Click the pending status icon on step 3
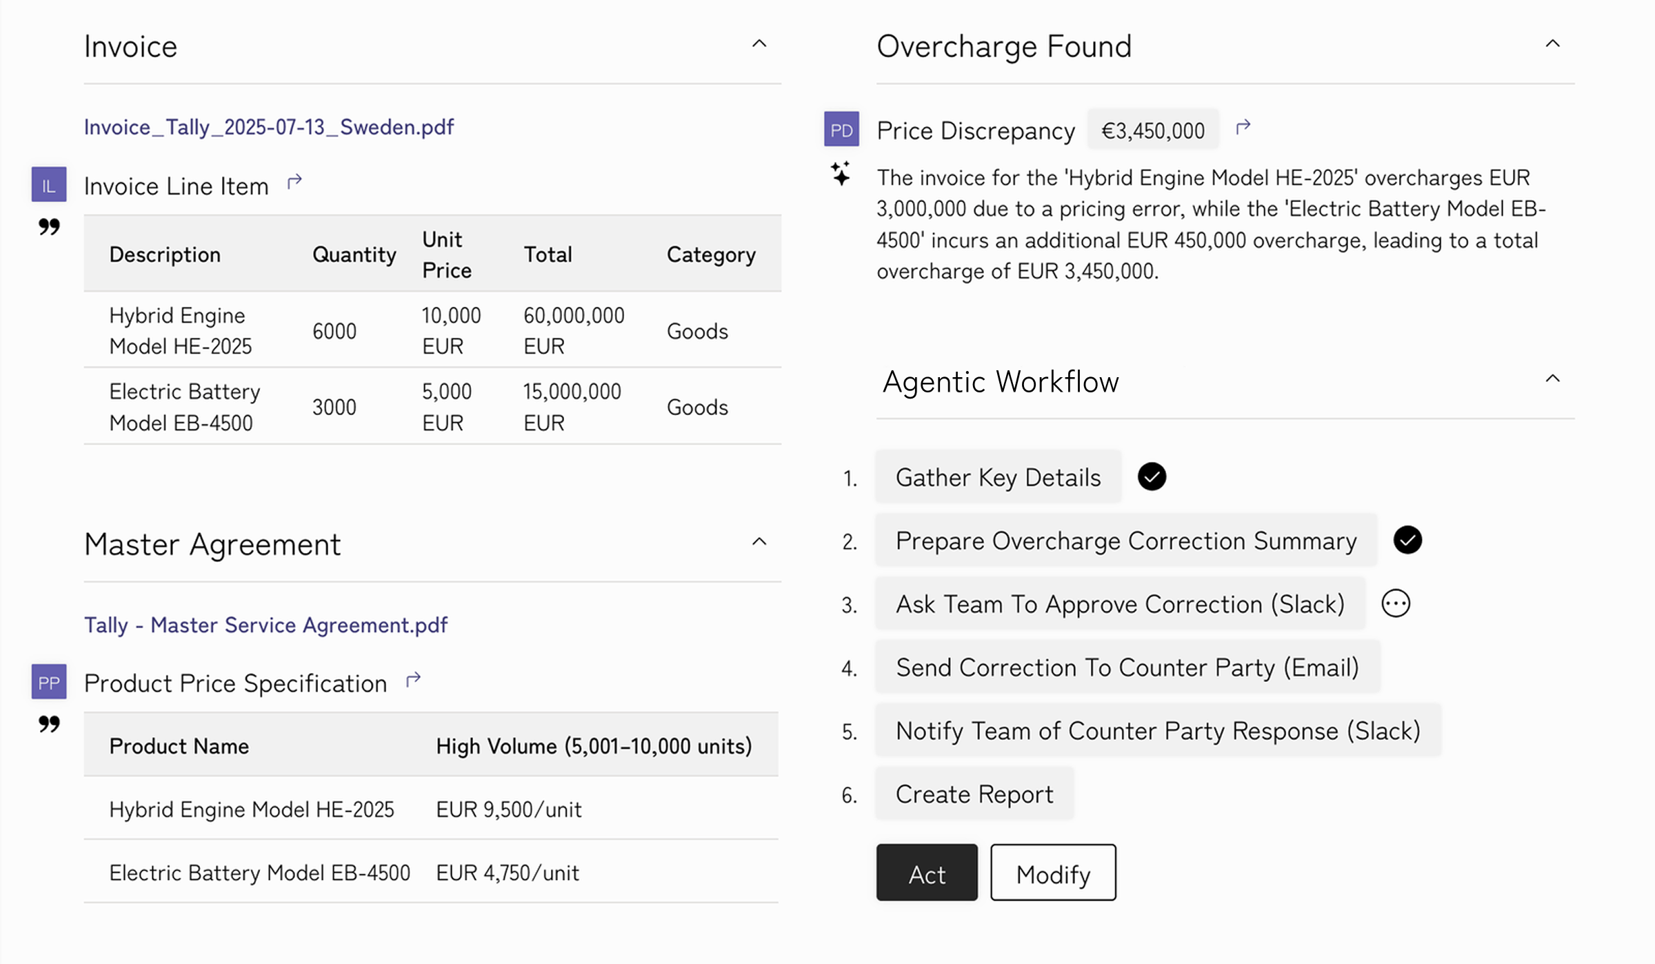This screenshot has height=964, width=1655. point(1395,603)
